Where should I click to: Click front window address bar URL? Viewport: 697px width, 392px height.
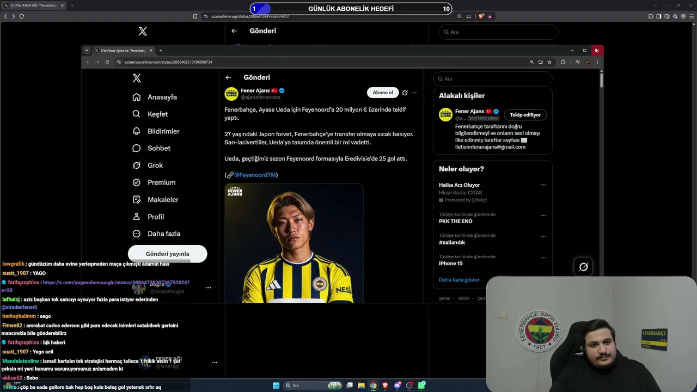(168, 62)
